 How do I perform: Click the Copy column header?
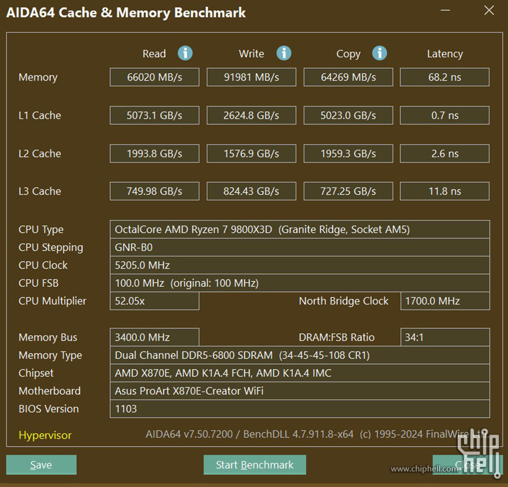click(348, 54)
